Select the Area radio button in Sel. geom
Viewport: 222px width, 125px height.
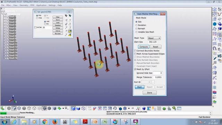coord(37,18)
